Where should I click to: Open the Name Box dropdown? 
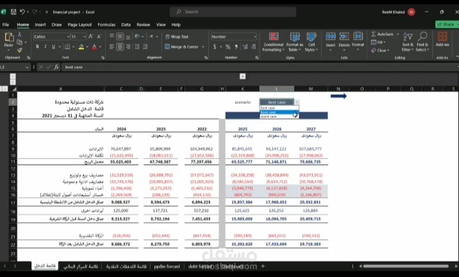click(x=27, y=67)
